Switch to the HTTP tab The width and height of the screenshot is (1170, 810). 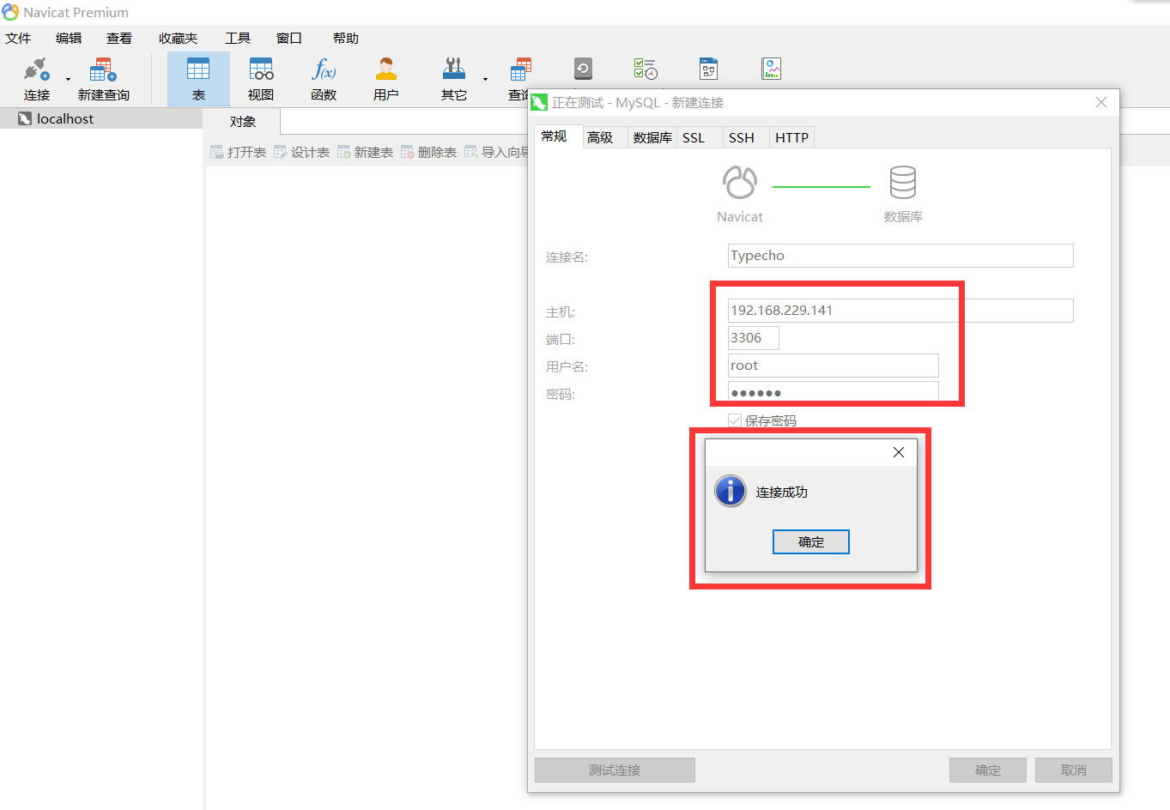coord(792,137)
